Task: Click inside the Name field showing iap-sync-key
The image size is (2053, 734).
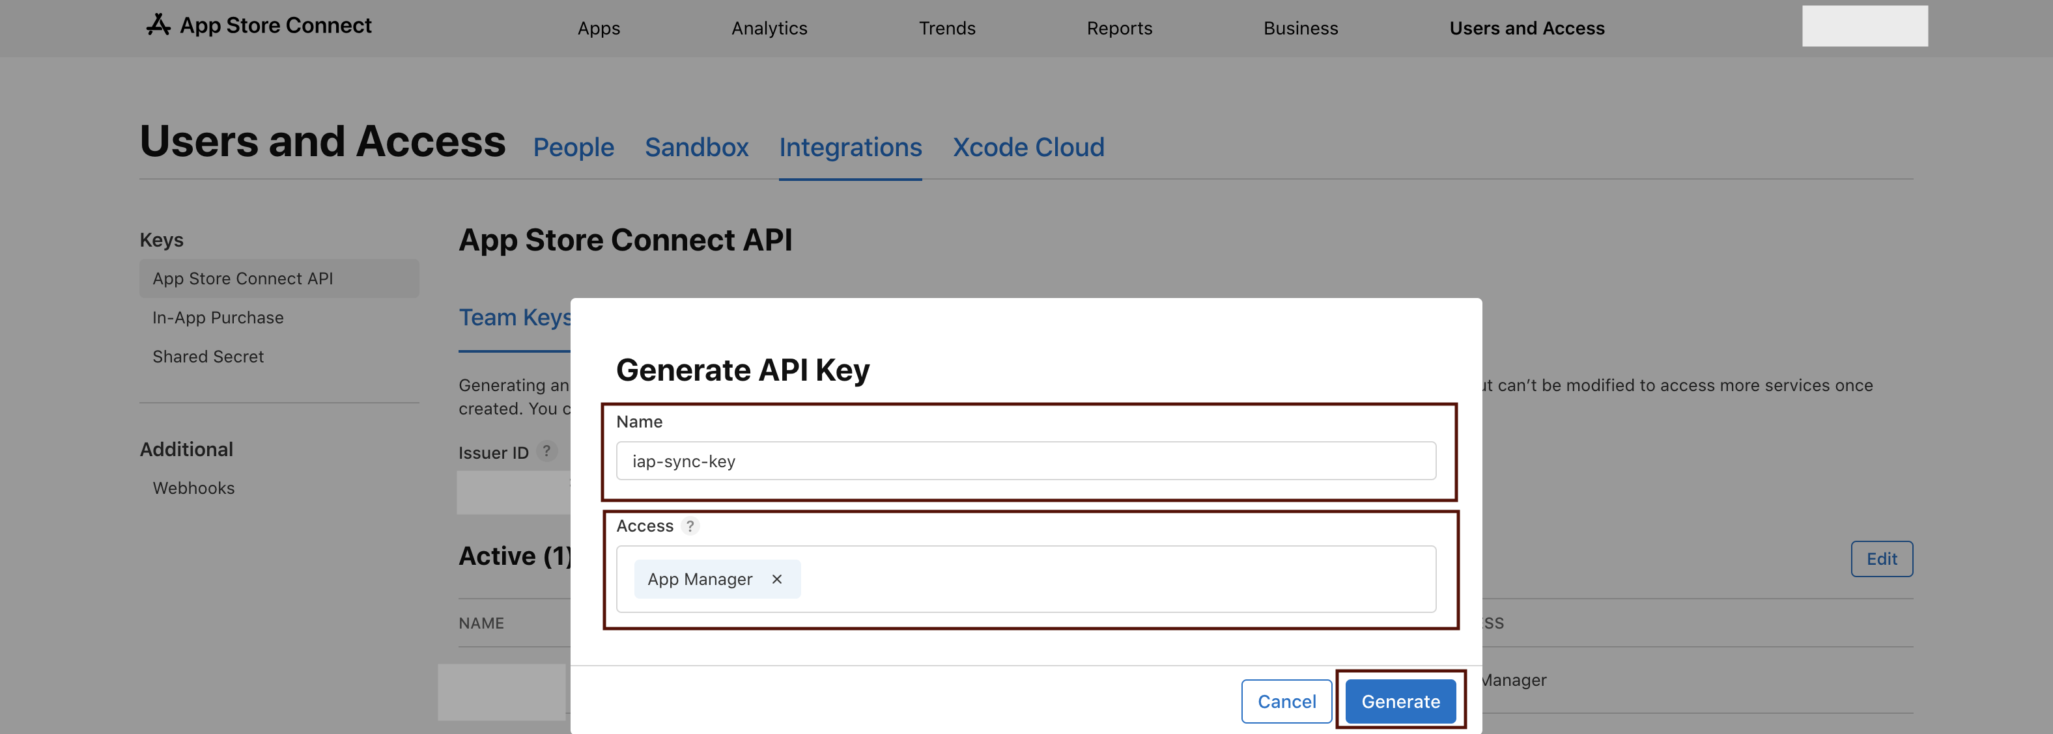Action: 1025,461
